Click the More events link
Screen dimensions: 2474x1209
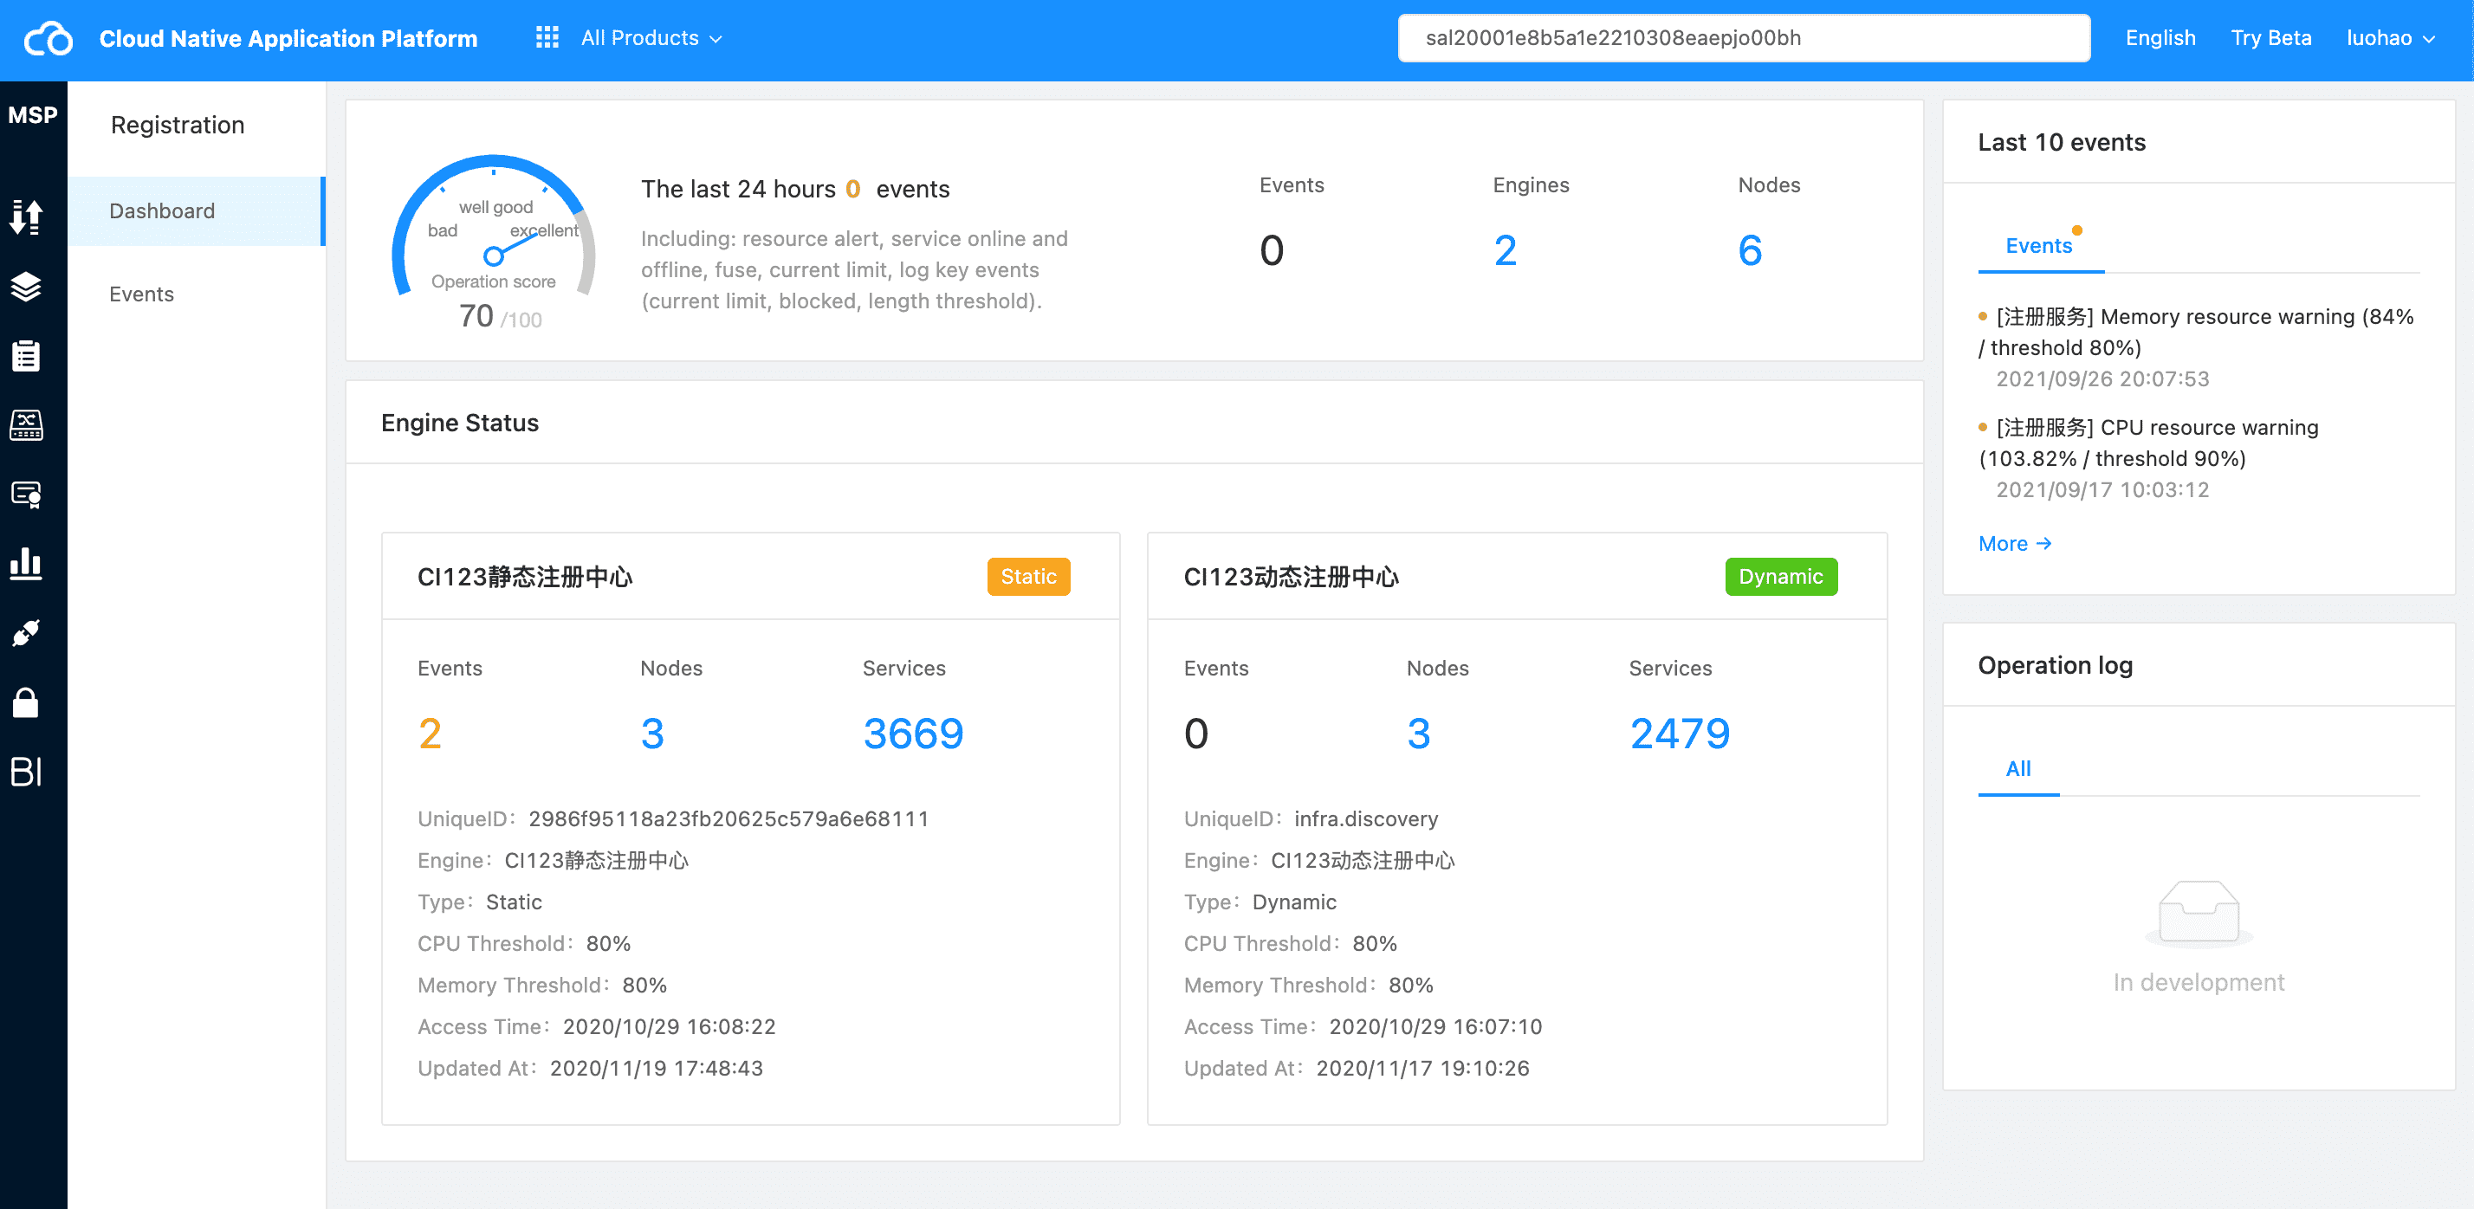[x=2014, y=544]
